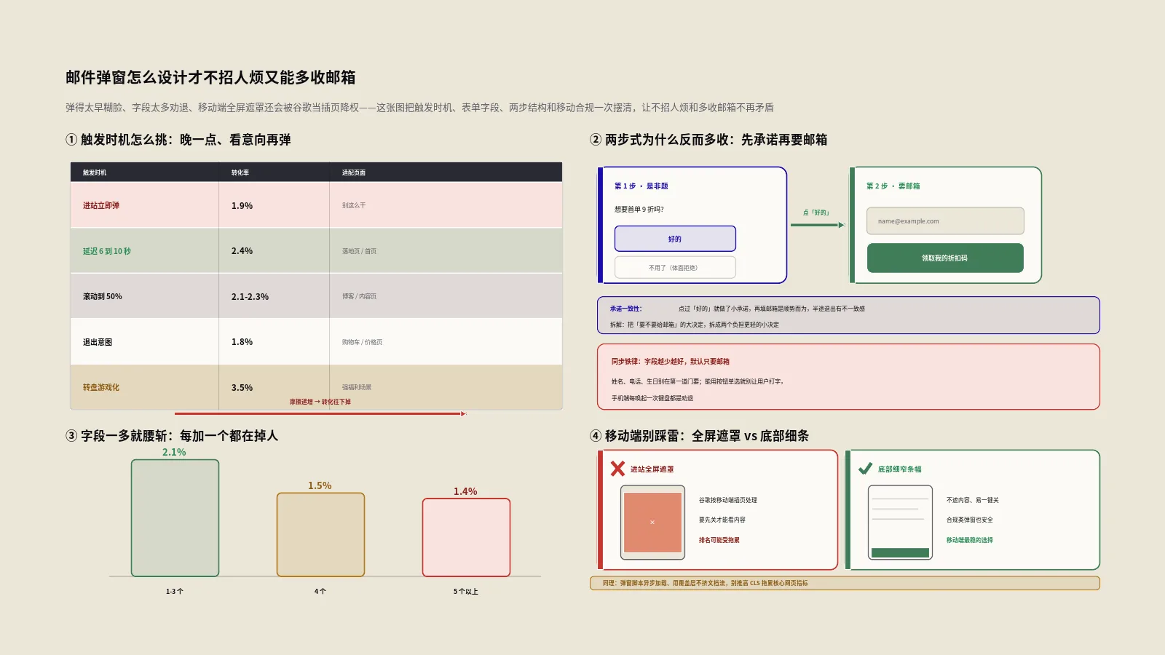Click the 要先关才能看内容 line

pos(722,520)
